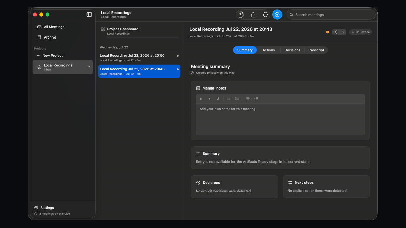This screenshot has height=228, width=406.
Task: Click the Project Dashboard grid icon
Action: [x=103, y=29]
